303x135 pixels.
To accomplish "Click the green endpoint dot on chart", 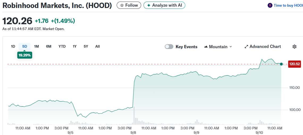I will point(281,64).
